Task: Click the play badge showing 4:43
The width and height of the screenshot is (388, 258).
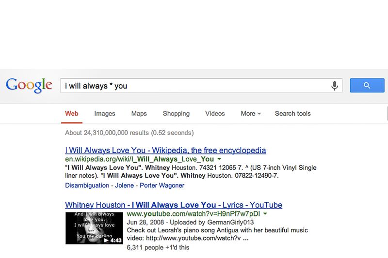Action: click(x=112, y=239)
